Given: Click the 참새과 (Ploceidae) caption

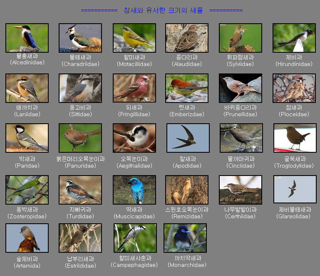Looking at the screenshot, I should pyautogui.click(x=294, y=111).
